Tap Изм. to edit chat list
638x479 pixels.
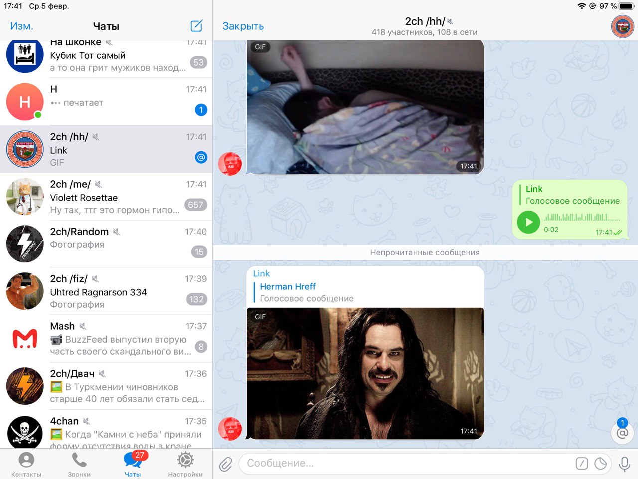[x=22, y=26]
